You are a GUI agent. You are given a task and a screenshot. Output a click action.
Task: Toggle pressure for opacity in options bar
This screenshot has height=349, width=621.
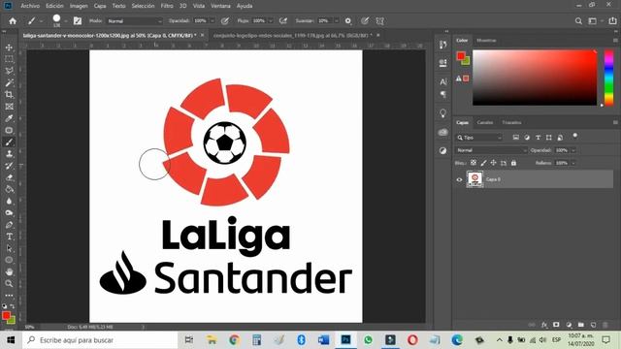click(224, 21)
